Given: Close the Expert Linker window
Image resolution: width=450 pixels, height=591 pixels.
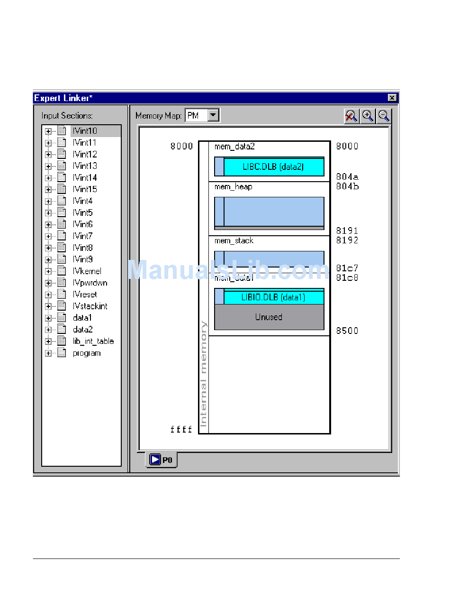Looking at the screenshot, I should click(x=392, y=98).
